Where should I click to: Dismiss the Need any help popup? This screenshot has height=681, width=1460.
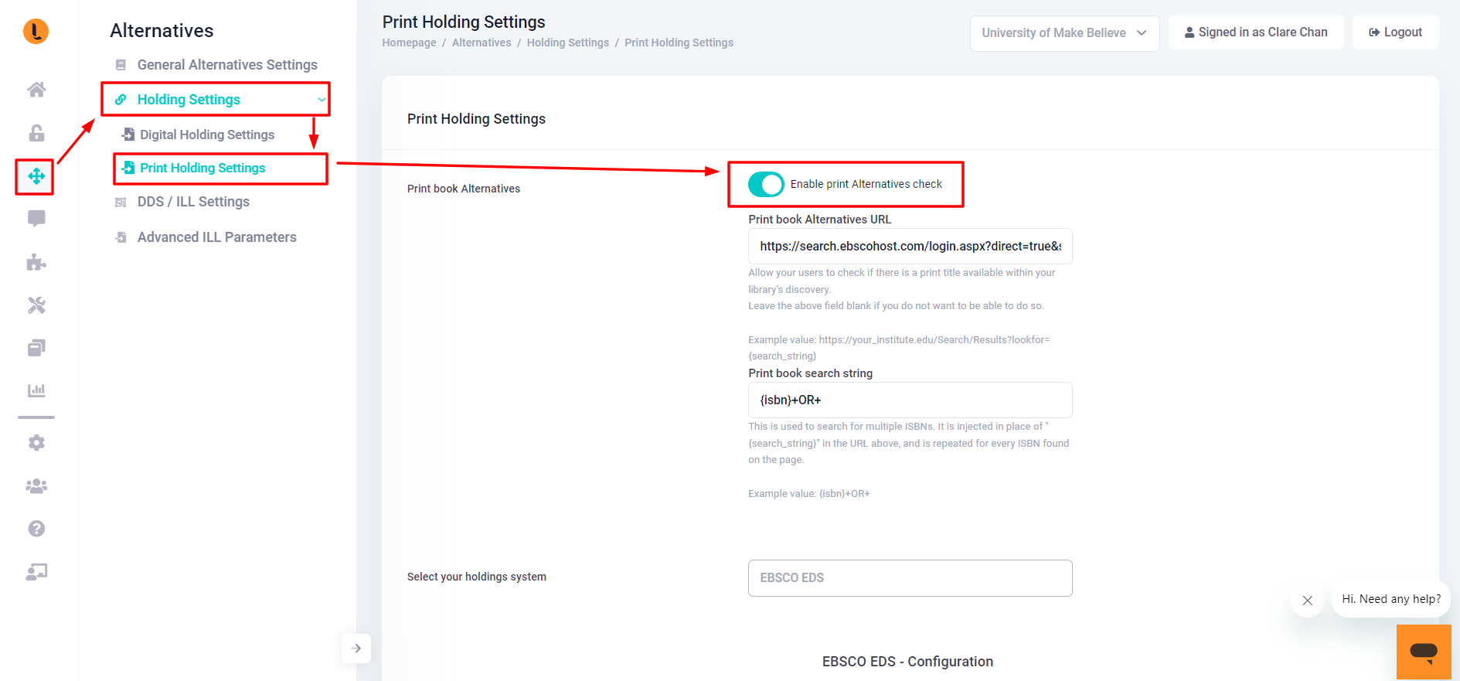(1307, 601)
